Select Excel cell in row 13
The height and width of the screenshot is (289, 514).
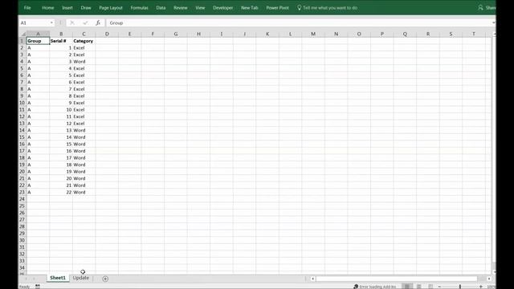click(x=84, y=124)
